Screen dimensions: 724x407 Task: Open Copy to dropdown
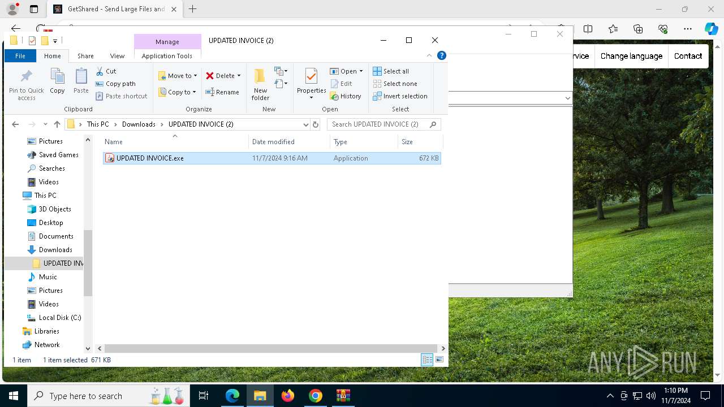[x=178, y=92]
